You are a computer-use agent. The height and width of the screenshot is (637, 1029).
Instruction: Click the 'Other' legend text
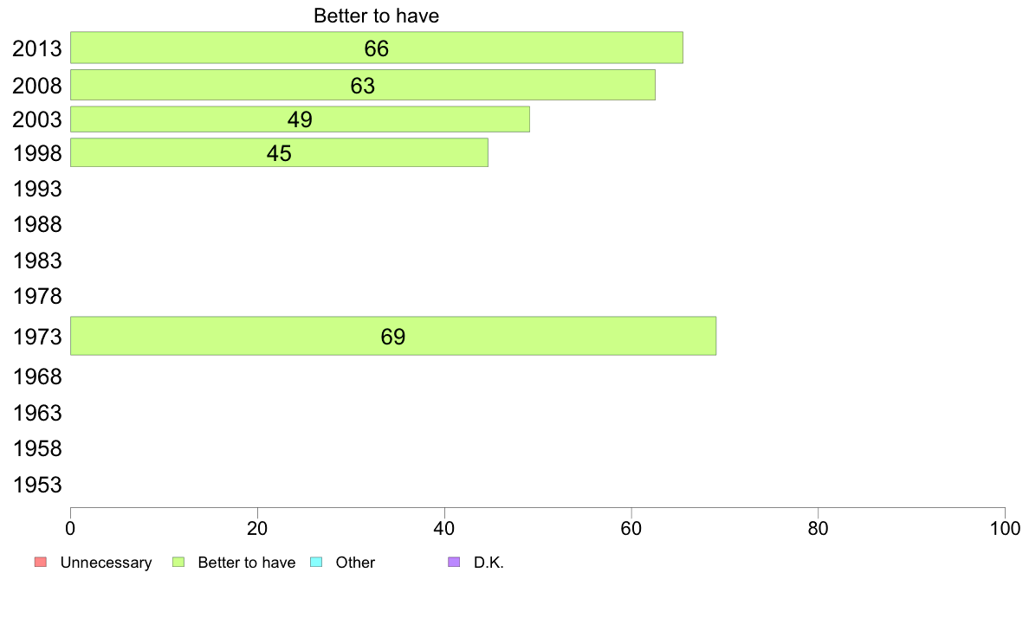(x=355, y=563)
